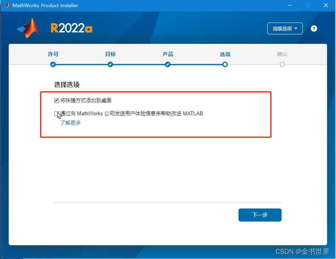Viewport: 336px width, 259px height.
Task: Enable sending user experience info to MathWorks
Action: [x=56, y=114]
